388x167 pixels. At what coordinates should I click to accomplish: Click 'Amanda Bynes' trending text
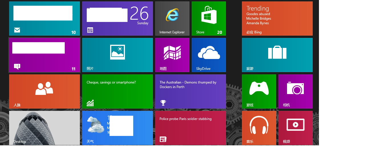[258, 23]
